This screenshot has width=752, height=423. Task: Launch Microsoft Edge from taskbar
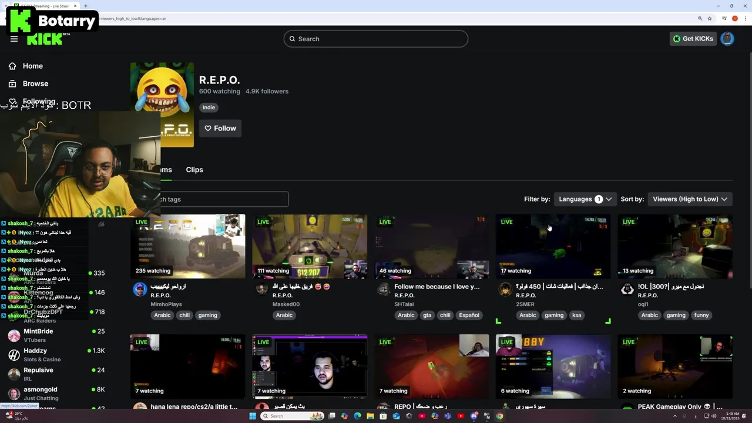coord(357,416)
